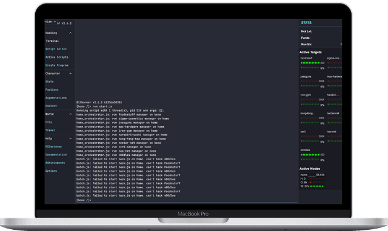388x231 pixels.
Task: Select the zer0 target name
Action: tap(303, 132)
